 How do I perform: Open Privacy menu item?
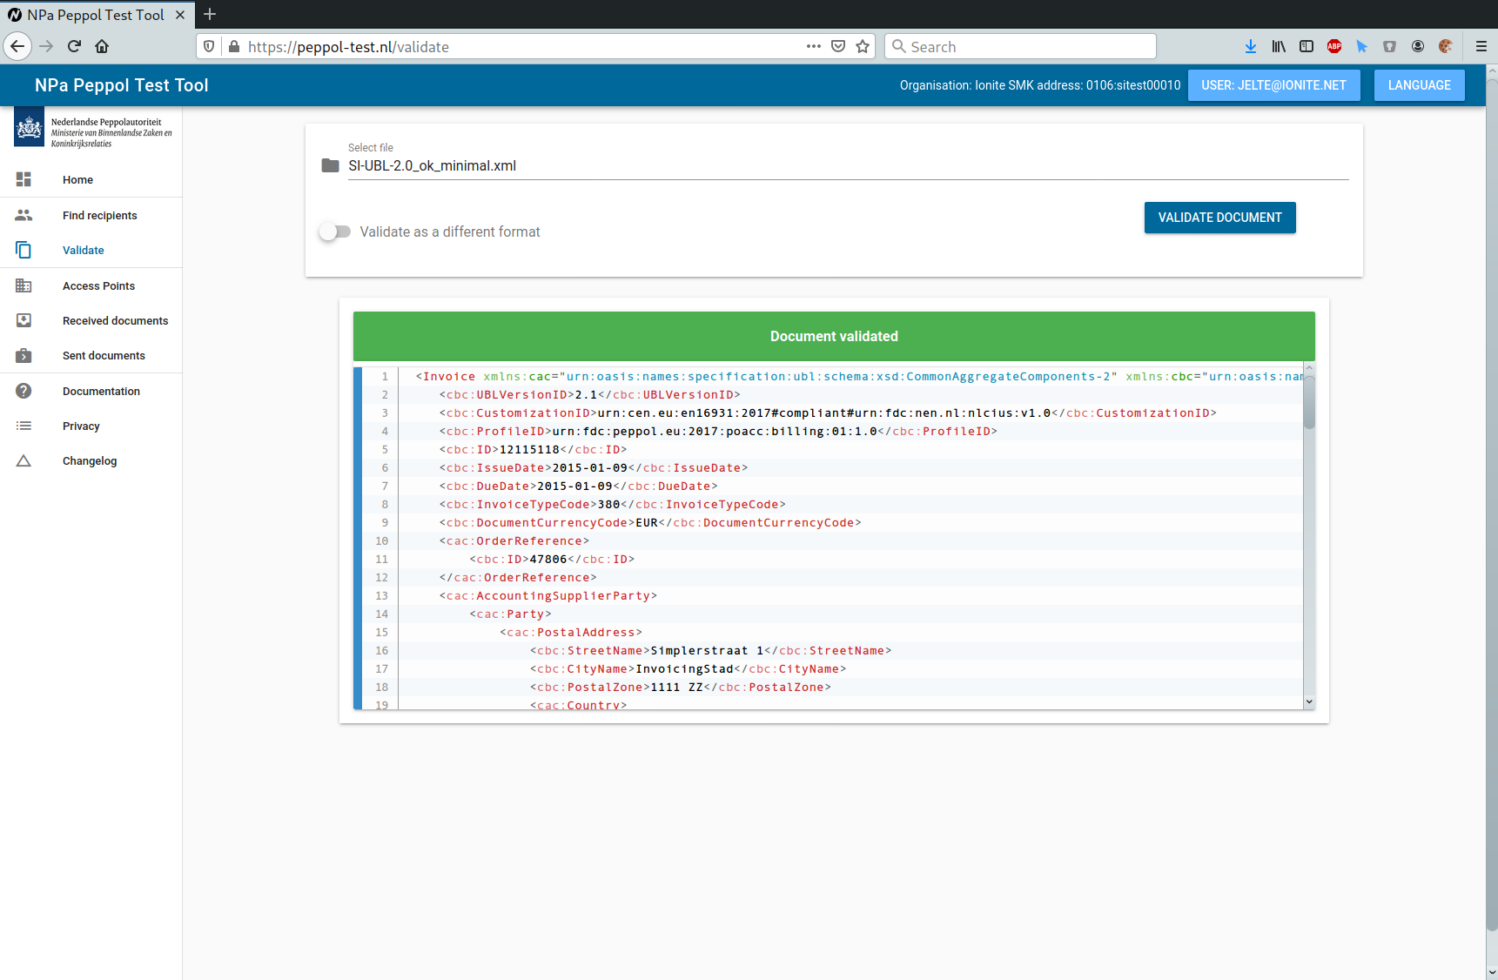coord(91,426)
